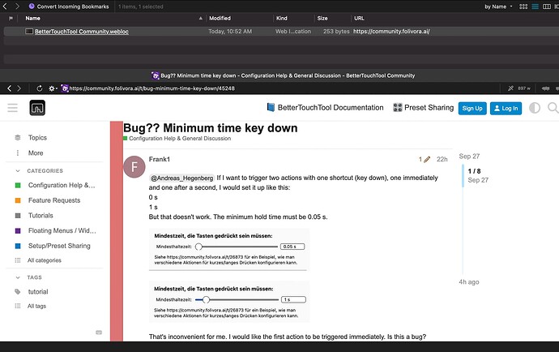Open the hamburger sidebar menu
The image size is (559, 352).
tap(13, 108)
